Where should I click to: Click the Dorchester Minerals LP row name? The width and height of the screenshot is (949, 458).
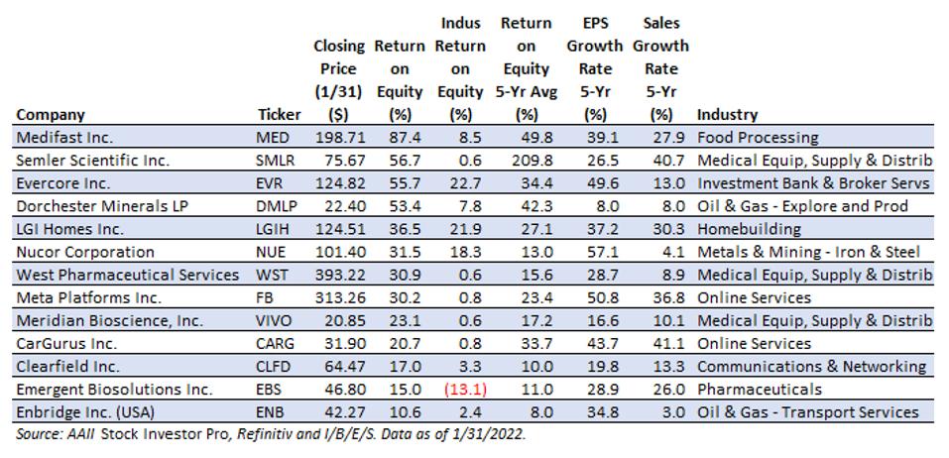coord(94,205)
